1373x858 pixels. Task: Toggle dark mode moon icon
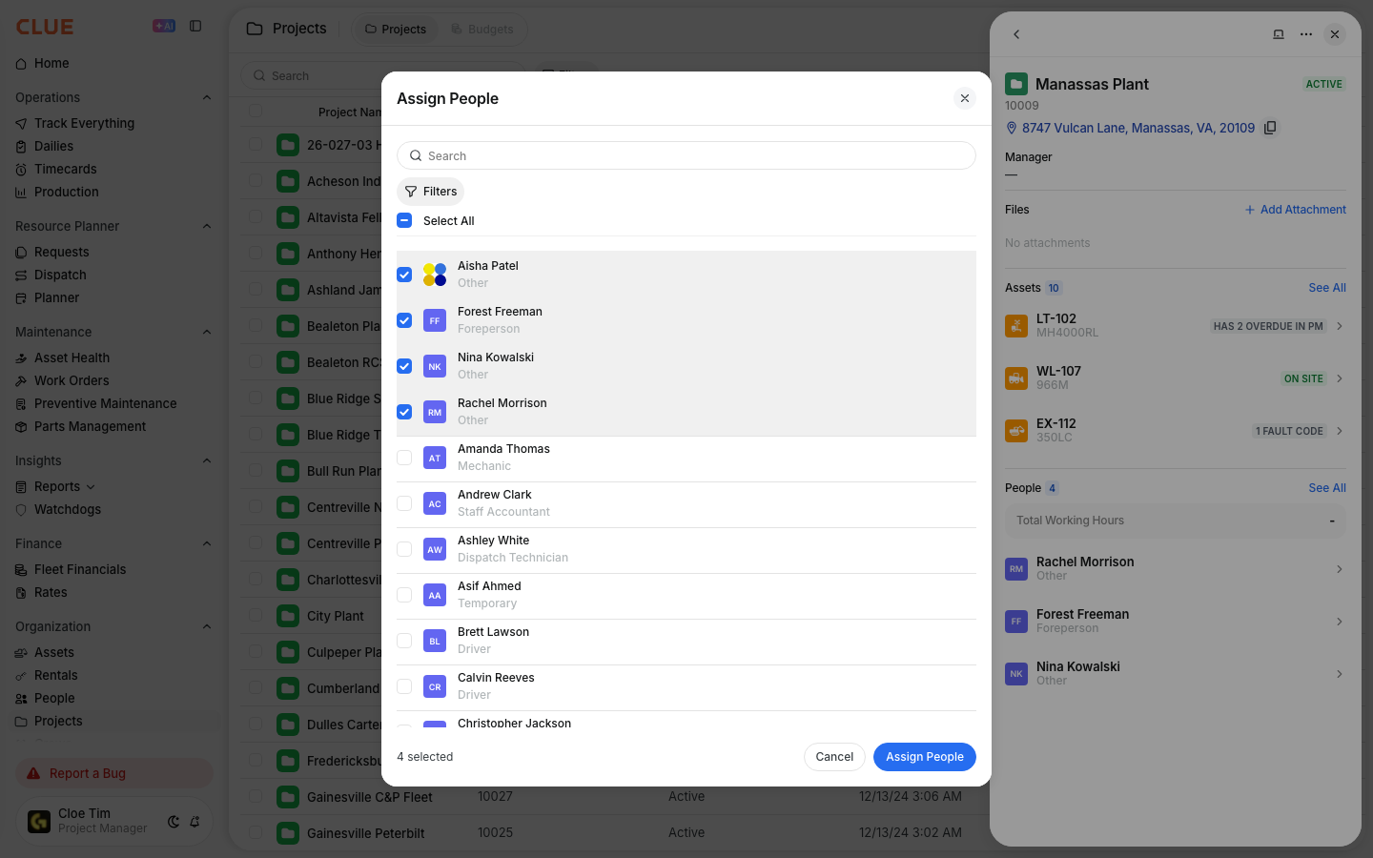(x=174, y=821)
